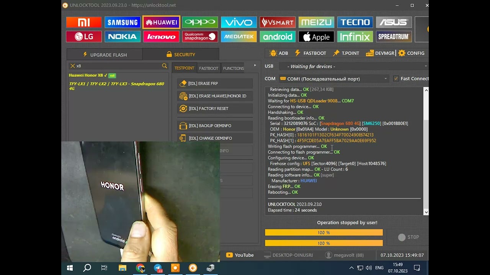490x275 pixels.
Task: Switch to the SECURITY tab
Action: pos(181,55)
